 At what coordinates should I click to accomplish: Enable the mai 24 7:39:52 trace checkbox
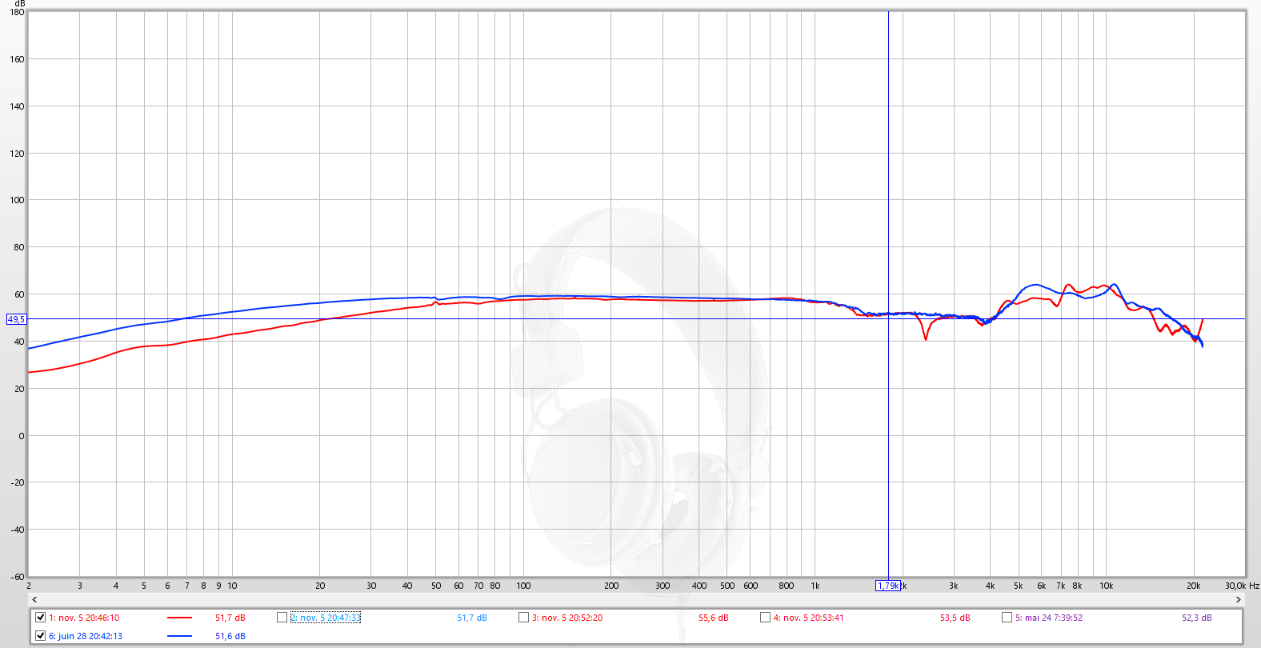(x=1007, y=618)
